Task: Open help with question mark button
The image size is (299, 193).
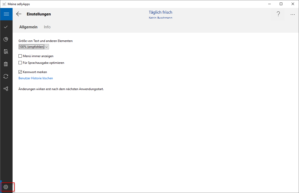Action: pos(278,14)
